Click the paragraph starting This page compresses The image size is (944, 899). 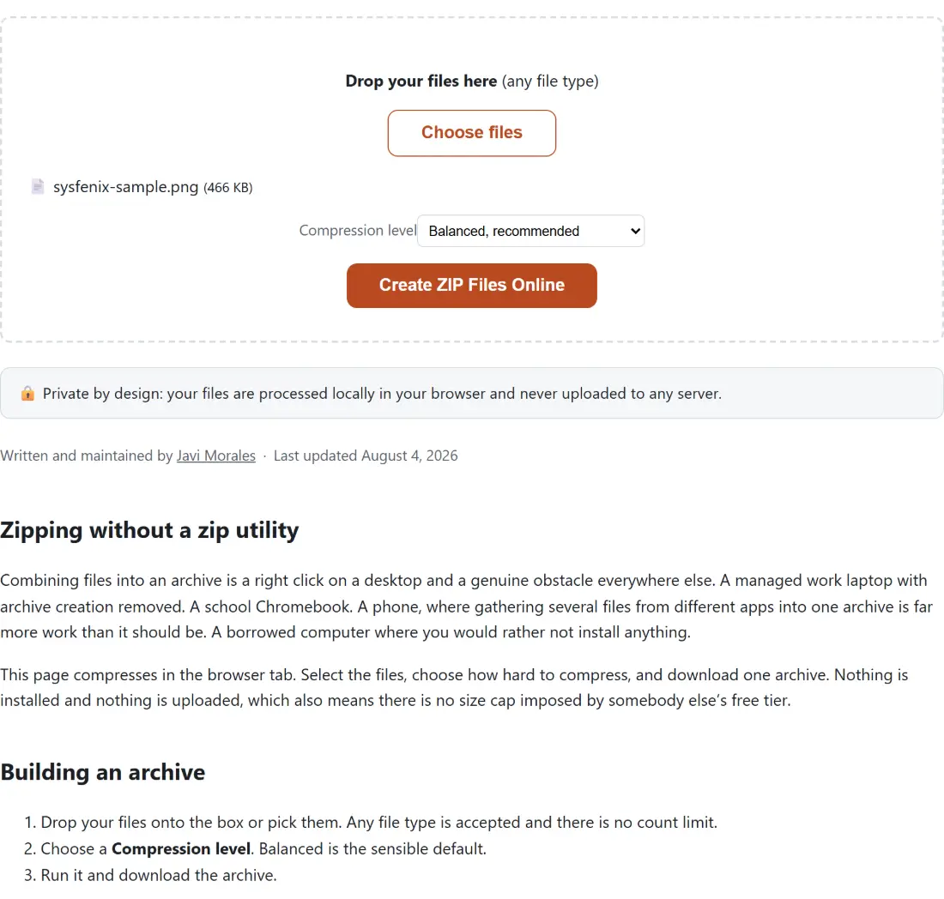click(454, 688)
